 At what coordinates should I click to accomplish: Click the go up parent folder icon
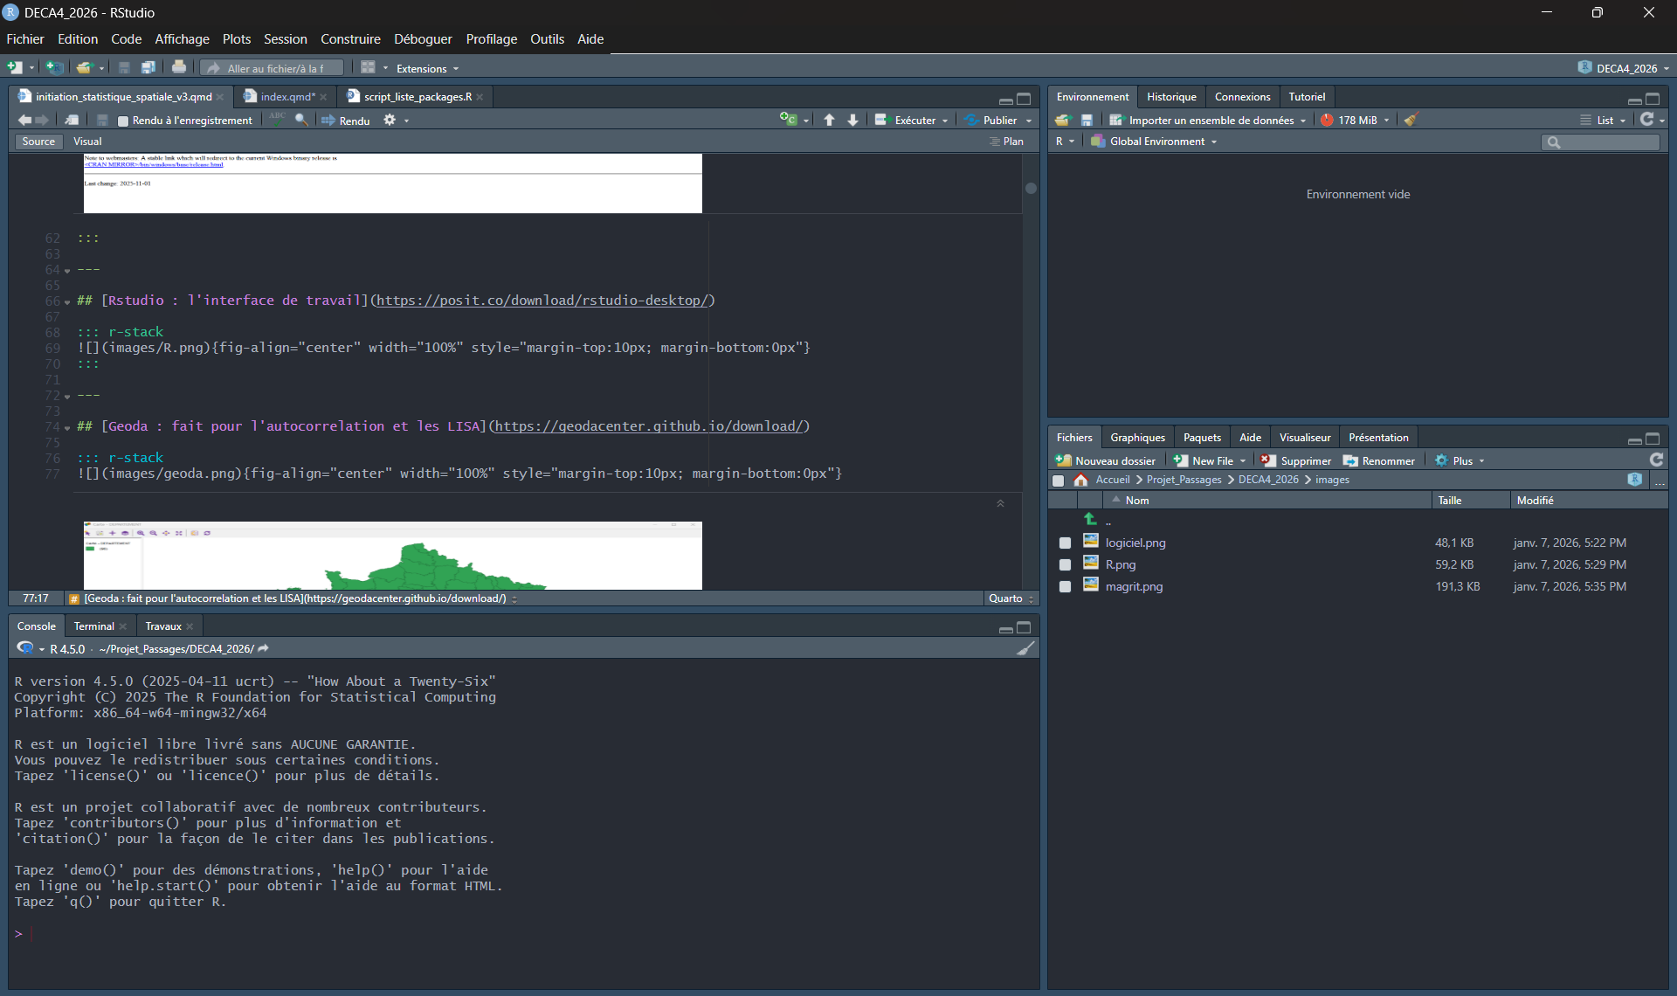[1090, 520]
